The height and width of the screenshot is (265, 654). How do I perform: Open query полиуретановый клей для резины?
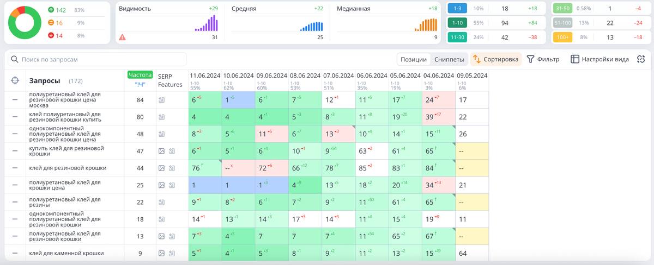tap(65, 202)
